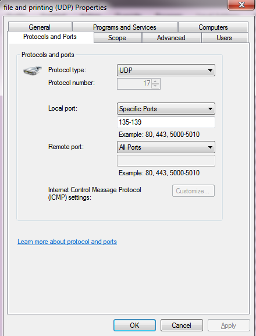
Task: Click the Protocol type label
Action: point(67,70)
